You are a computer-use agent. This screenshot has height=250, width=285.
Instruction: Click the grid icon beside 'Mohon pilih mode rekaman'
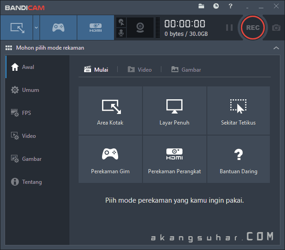click(9, 48)
